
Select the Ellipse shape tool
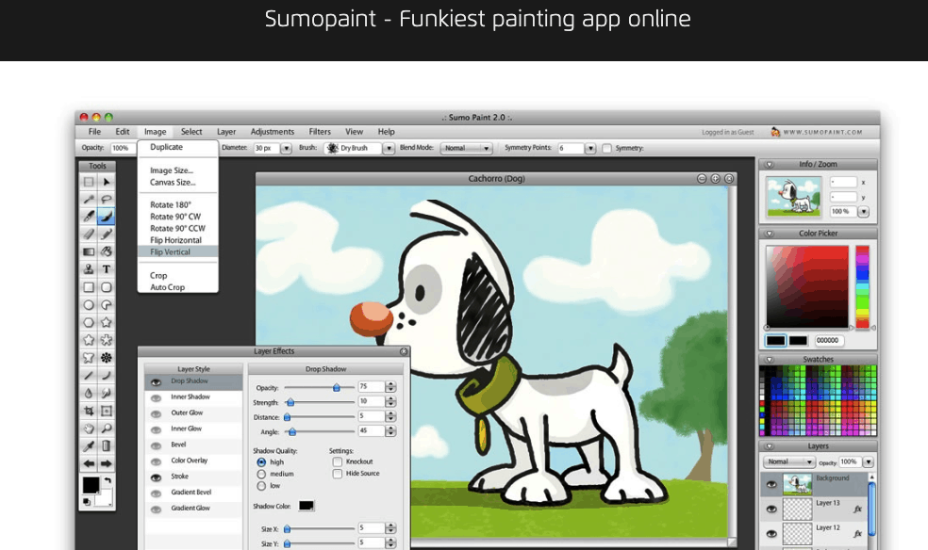[89, 305]
